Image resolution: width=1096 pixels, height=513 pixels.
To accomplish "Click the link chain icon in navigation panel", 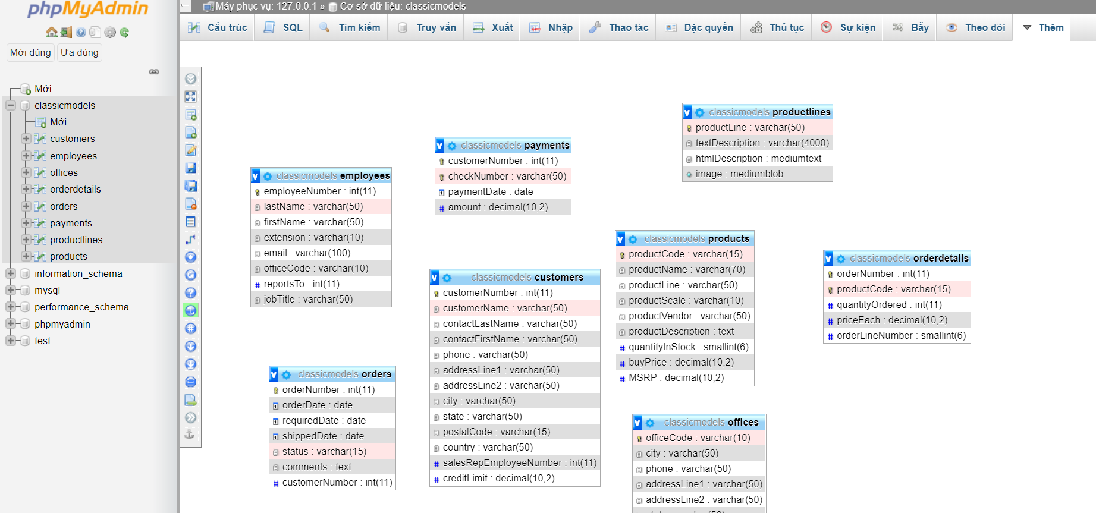I will (x=154, y=72).
